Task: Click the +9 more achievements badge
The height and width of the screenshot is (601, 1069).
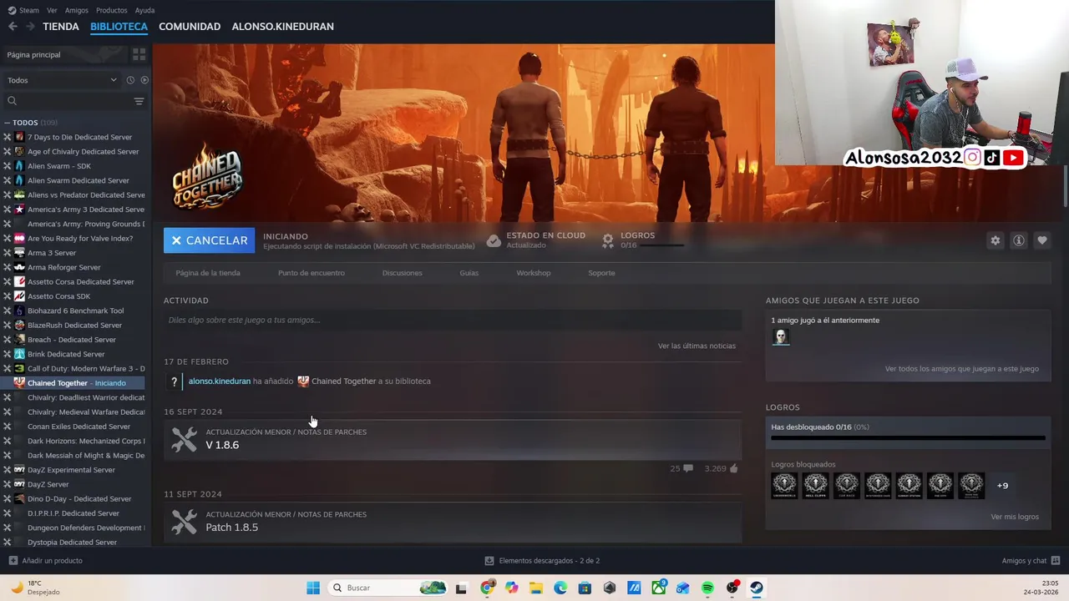Action: tap(1002, 485)
